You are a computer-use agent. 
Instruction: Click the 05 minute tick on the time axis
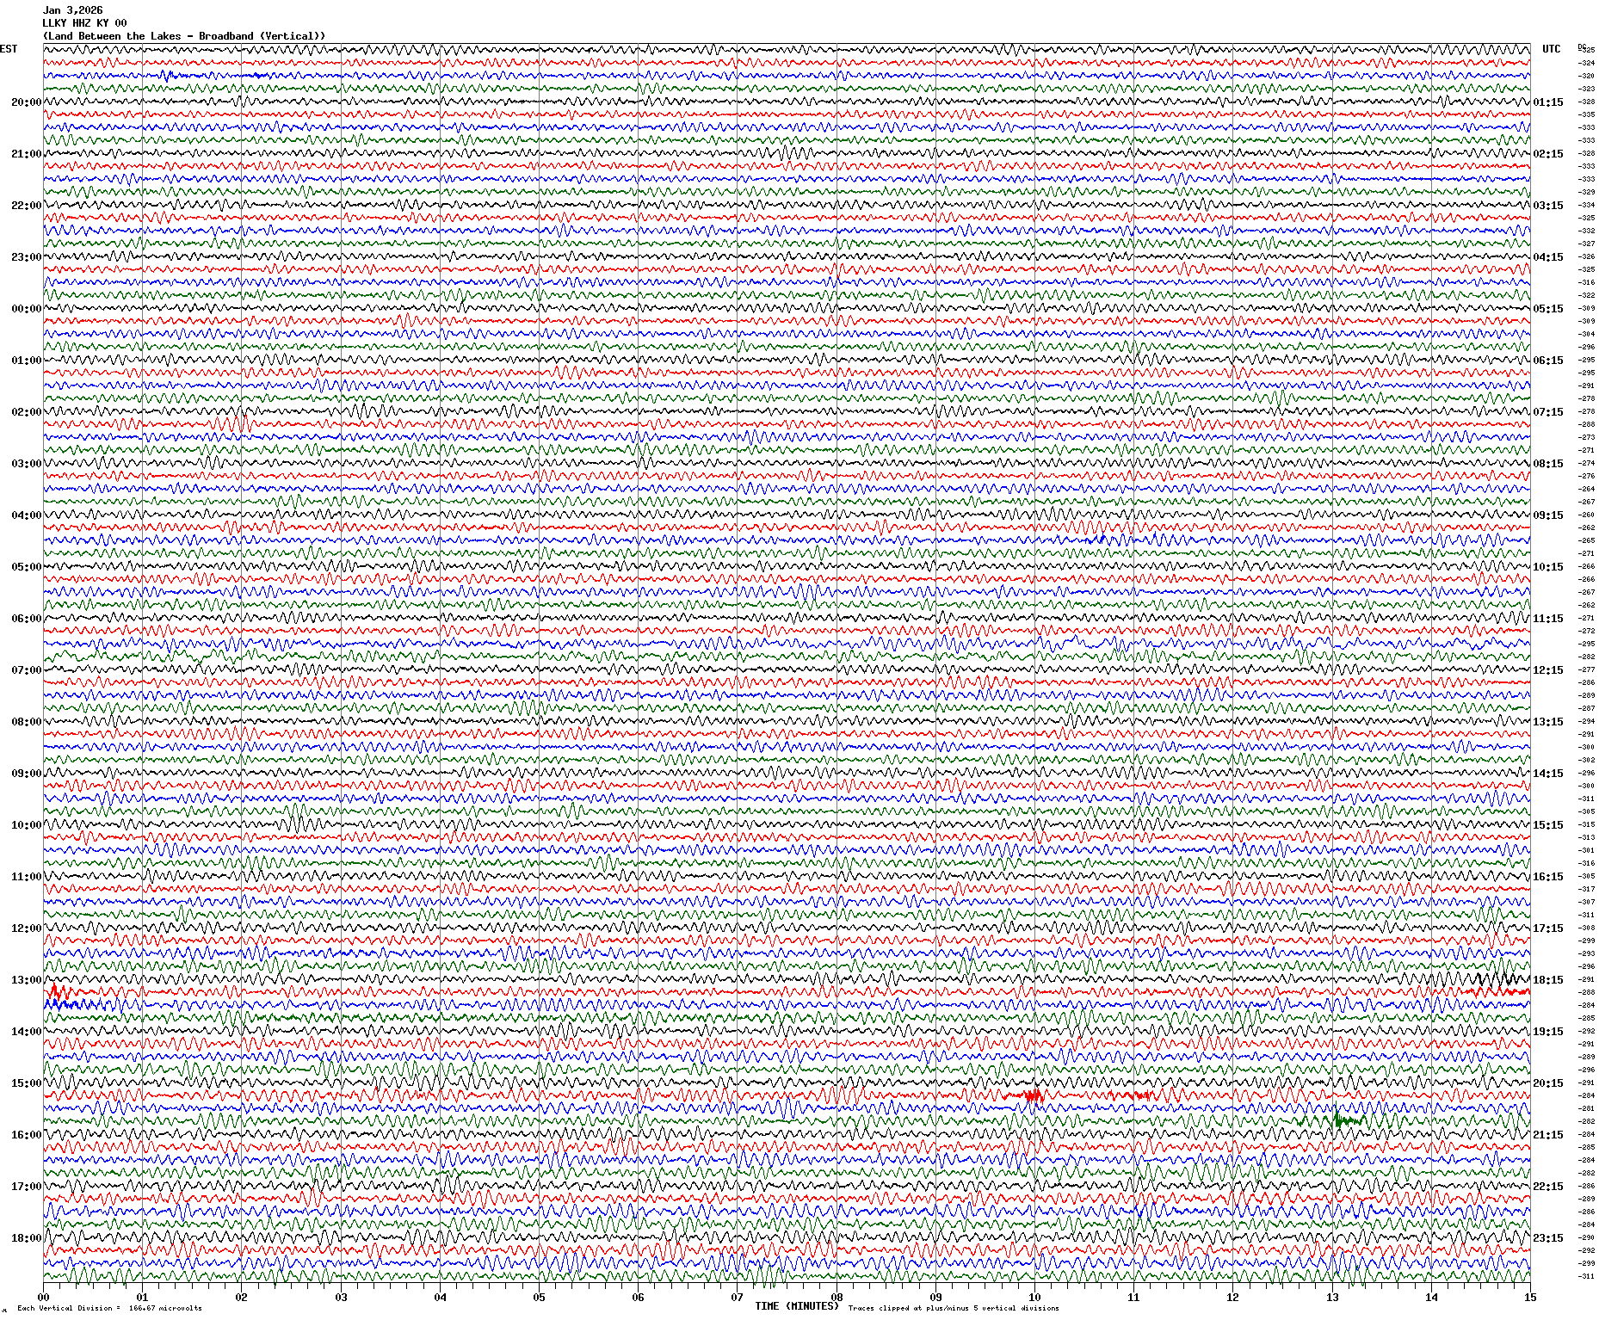(x=539, y=1298)
